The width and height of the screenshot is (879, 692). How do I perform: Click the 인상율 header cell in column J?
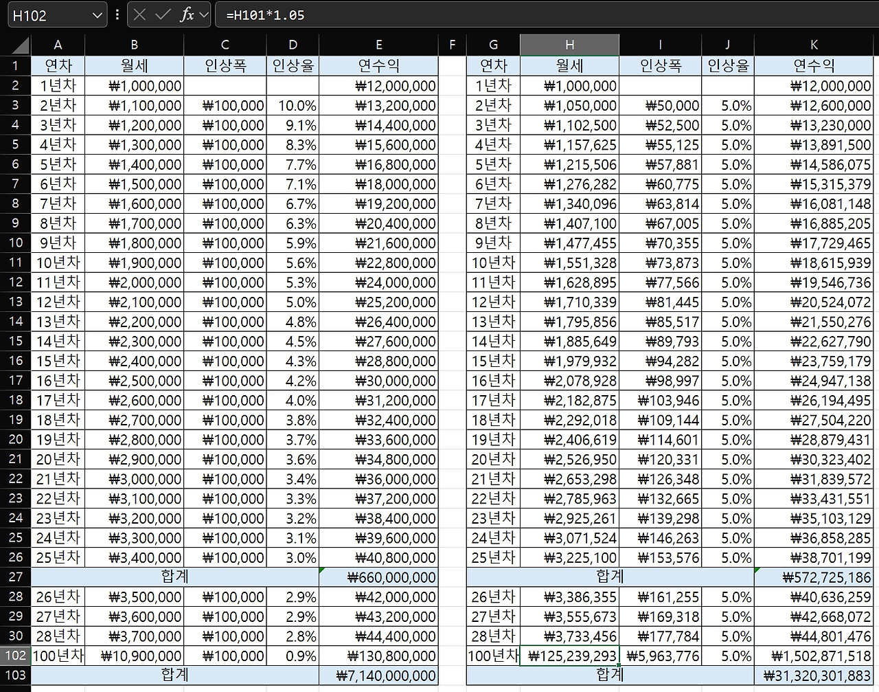728,66
